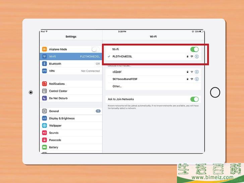Disable Ask to Join Networks switch
Viewport: 244px width, 183px height.
point(194,99)
